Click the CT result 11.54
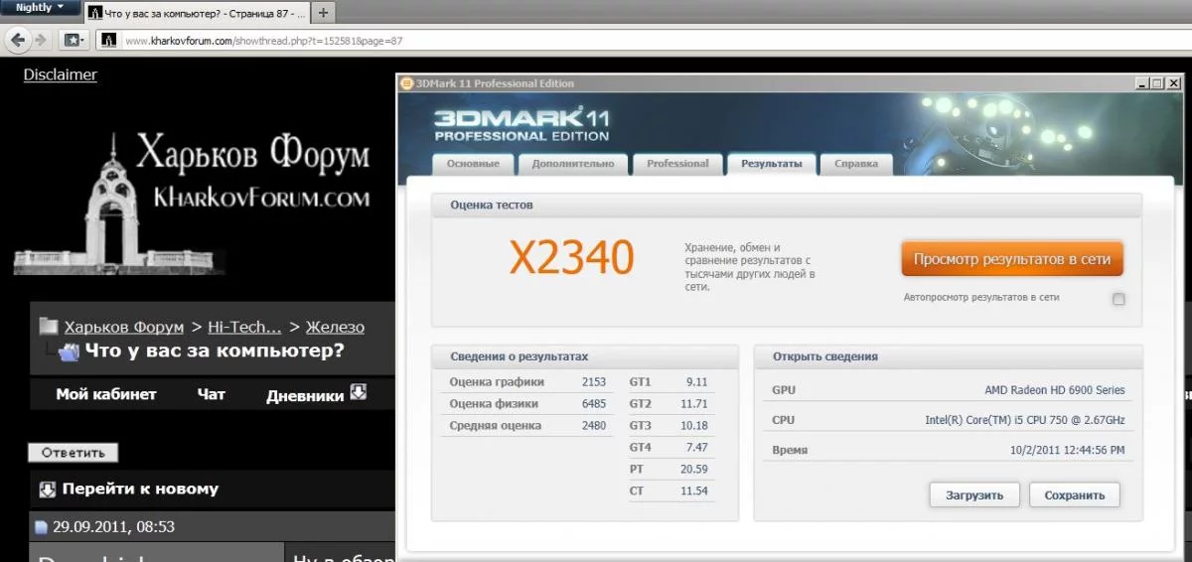Viewport: 1192px width, 562px height. (x=694, y=492)
